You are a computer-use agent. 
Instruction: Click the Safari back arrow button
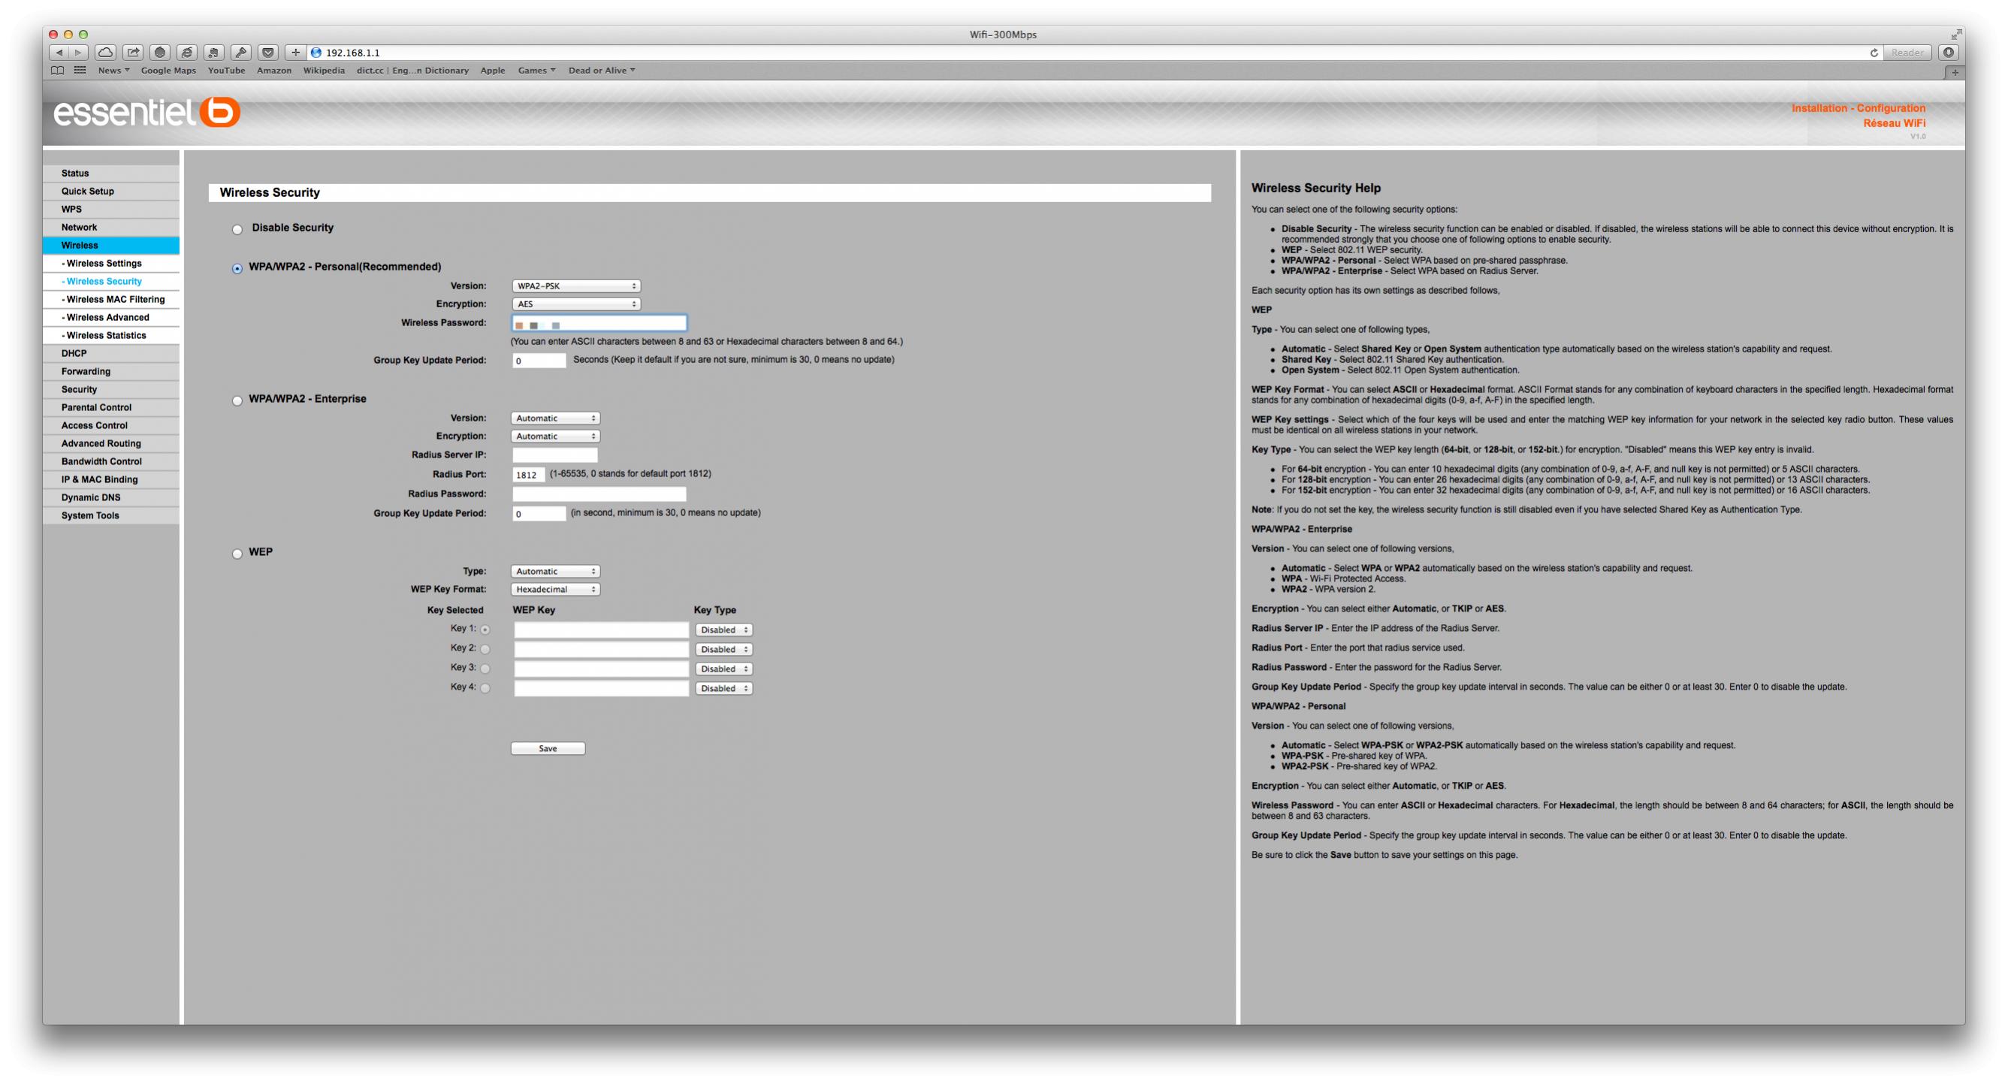[59, 53]
